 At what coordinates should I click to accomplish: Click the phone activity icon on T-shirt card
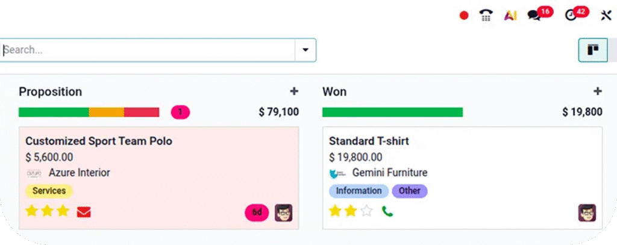[387, 212]
